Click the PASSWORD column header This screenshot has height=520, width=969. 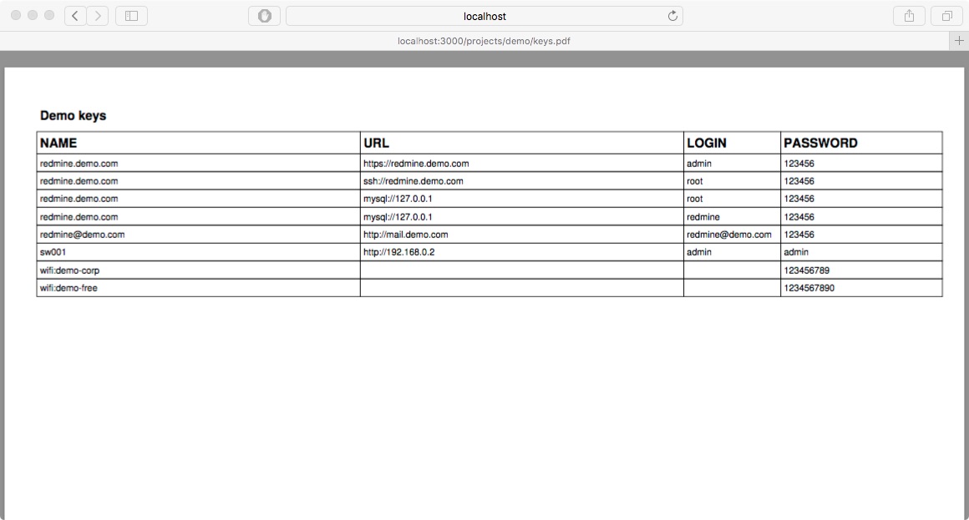820,143
